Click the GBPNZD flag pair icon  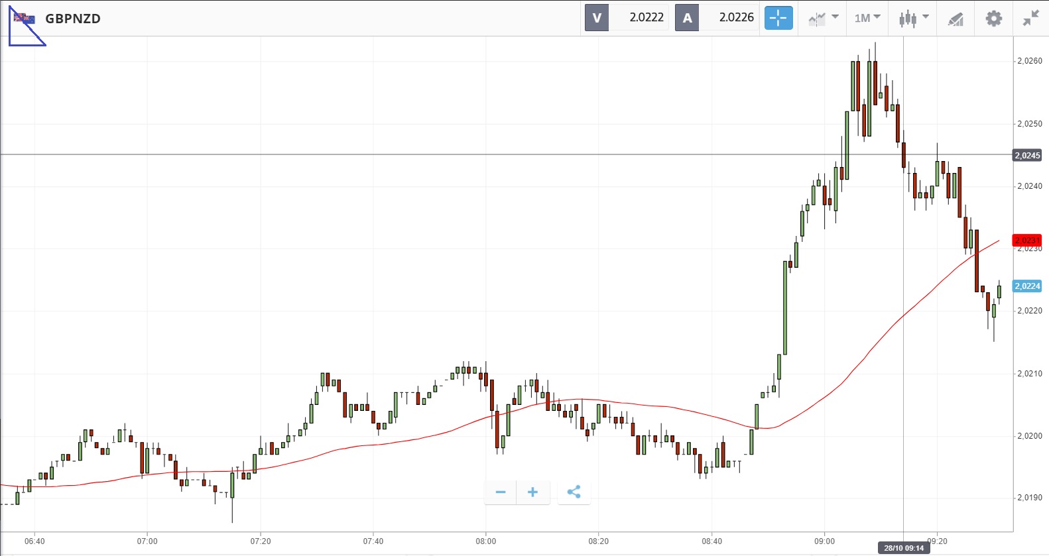pyautogui.click(x=25, y=19)
